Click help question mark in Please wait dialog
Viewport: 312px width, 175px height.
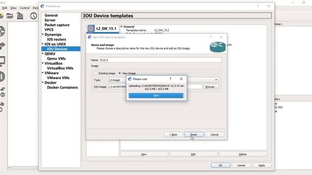170,79
